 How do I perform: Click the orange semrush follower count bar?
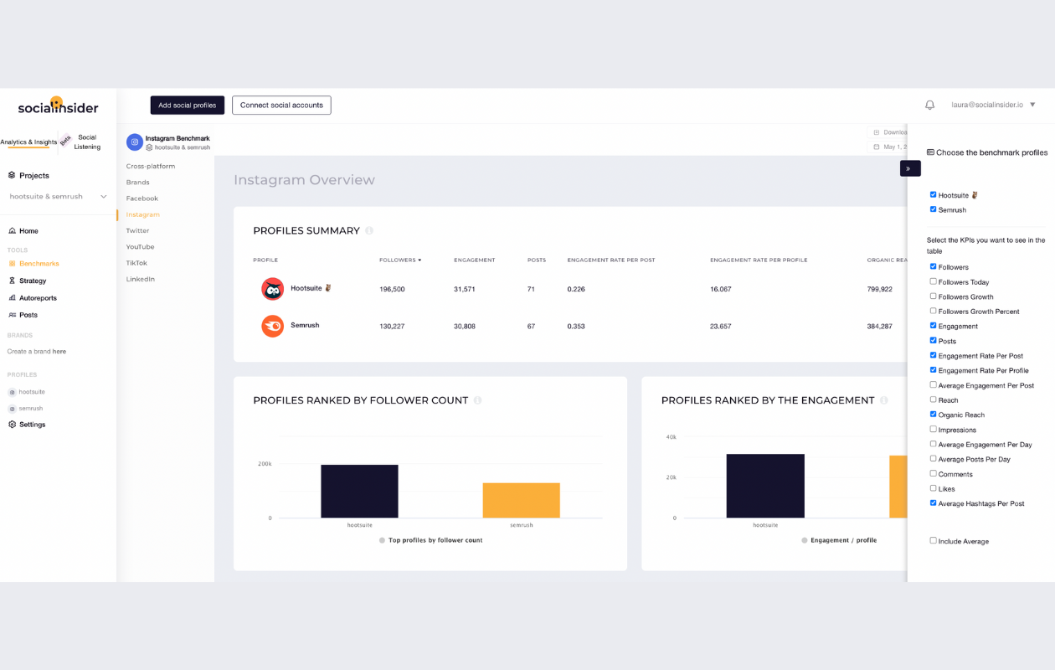click(x=522, y=500)
